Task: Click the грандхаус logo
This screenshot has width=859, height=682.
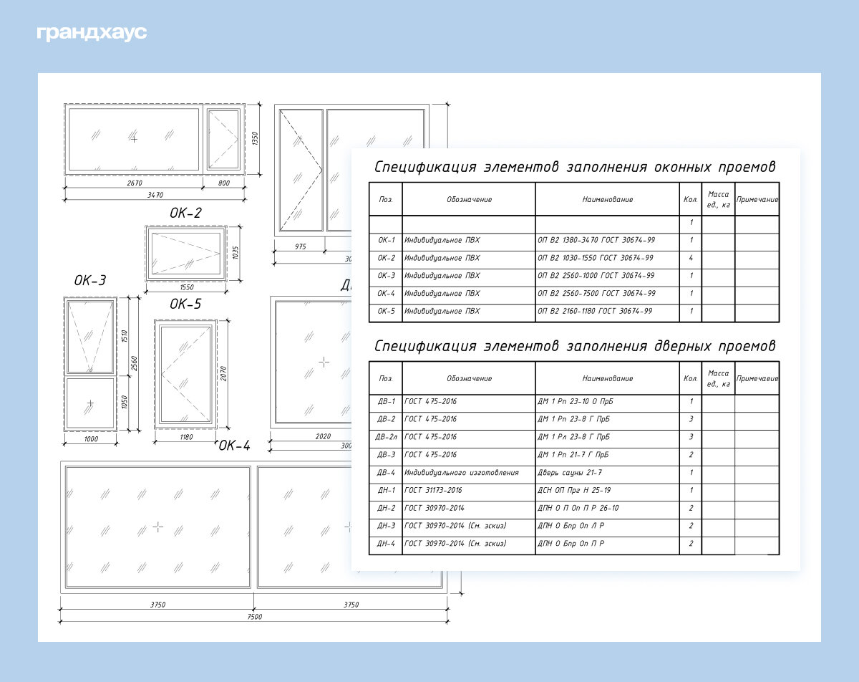Action: [92, 33]
